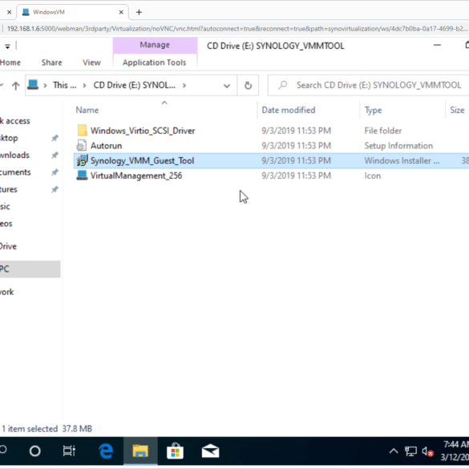Open the Application Tools ribbon tab
The width and height of the screenshot is (469, 469).
click(x=155, y=63)
